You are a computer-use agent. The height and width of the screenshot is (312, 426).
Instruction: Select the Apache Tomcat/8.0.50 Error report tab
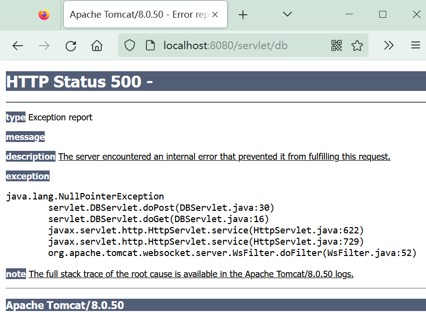pos(145,14)
